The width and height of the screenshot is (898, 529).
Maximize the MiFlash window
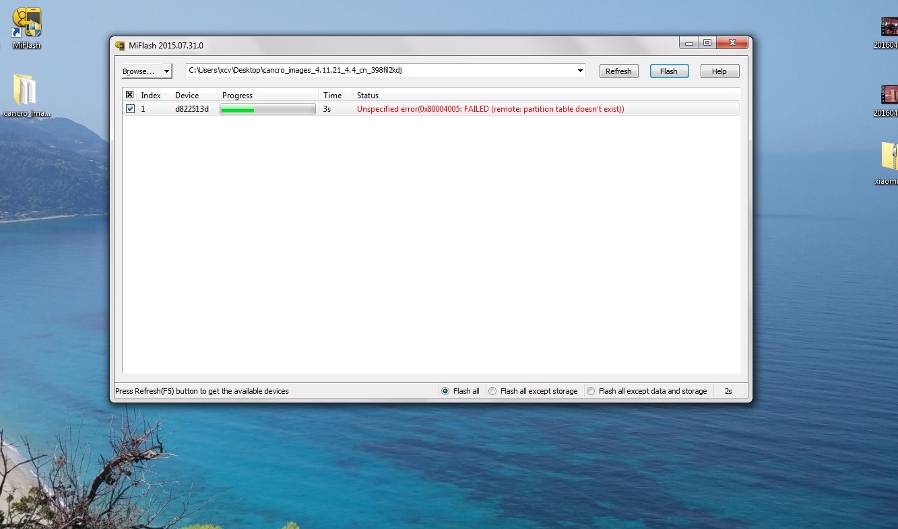click(707, 43)
